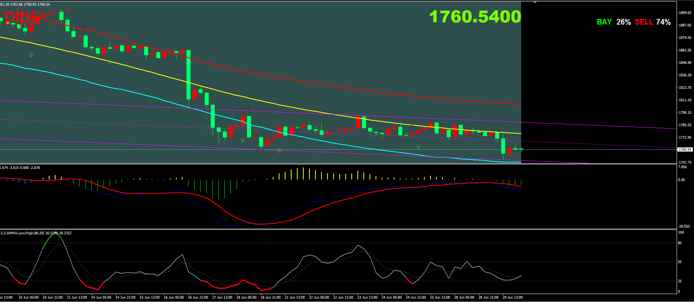Image resolution: width=694 pixels, height=302 pixels.
Task: Click the 26% buy percentage value
Action: 624,22
